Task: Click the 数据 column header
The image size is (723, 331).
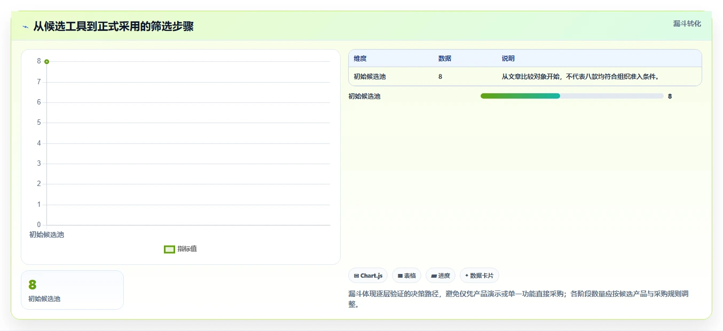Action: pyautogui.click(x=445, y=59)
